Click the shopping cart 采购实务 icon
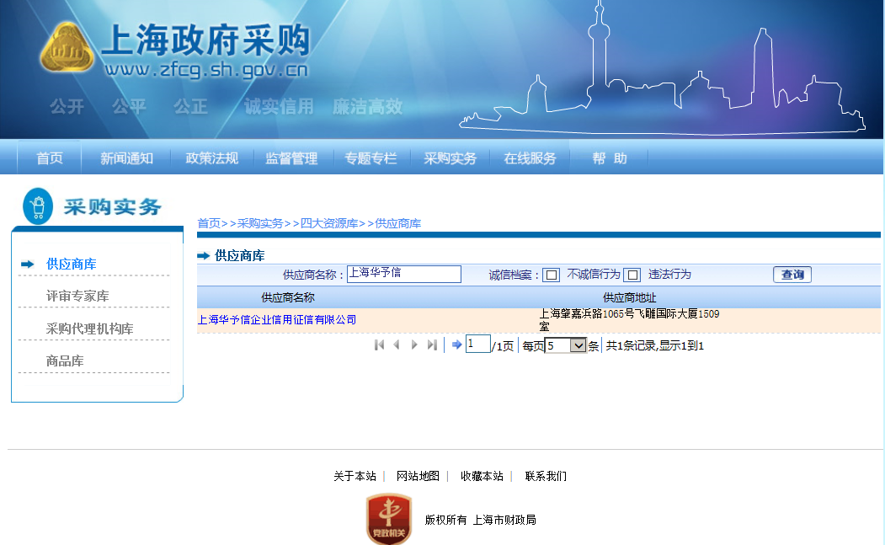885x545 pixels. (x=37, y=206)
